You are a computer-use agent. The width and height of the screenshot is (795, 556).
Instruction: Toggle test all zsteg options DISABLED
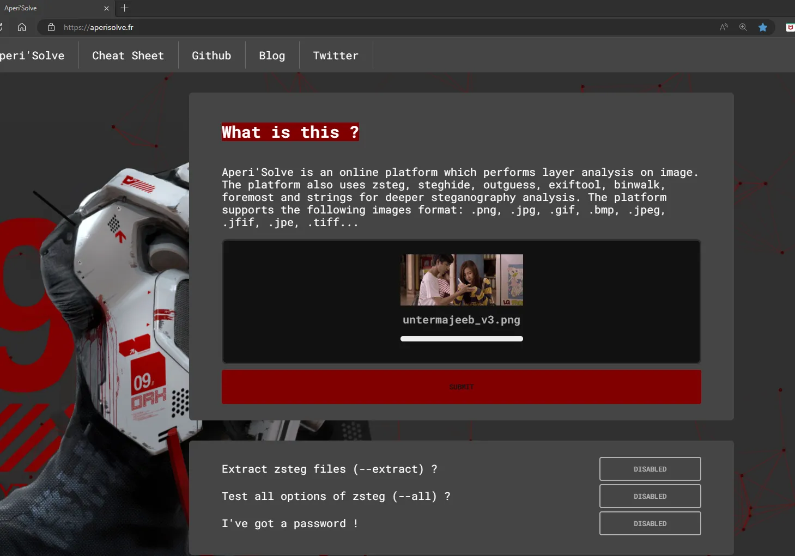click(x=650, y=496)
